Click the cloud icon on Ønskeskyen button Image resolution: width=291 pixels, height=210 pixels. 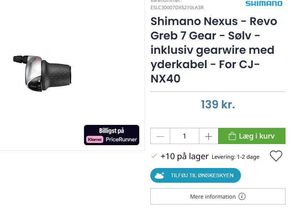click(160, 175)
